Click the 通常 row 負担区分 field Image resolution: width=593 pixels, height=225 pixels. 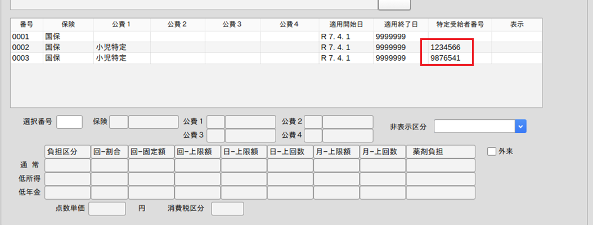pos(68,165)
